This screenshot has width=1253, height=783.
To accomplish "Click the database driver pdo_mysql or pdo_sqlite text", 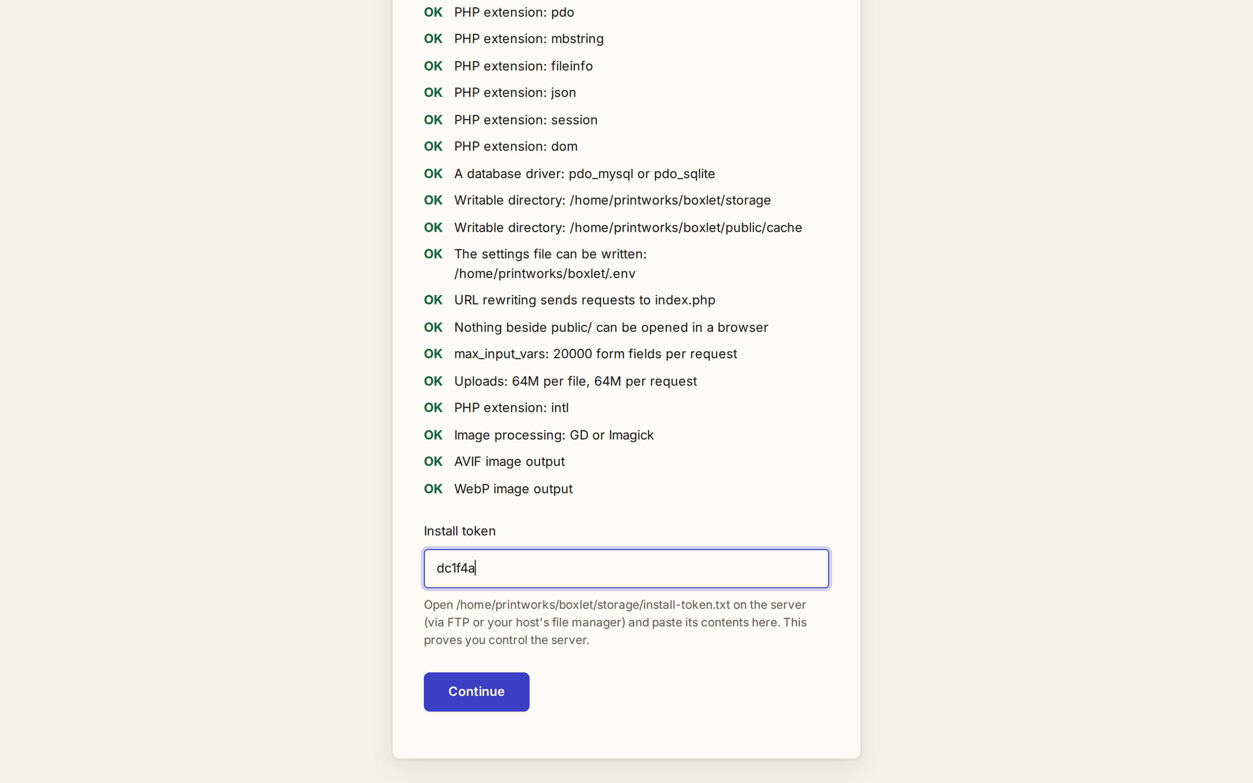I will pos(584,174).
